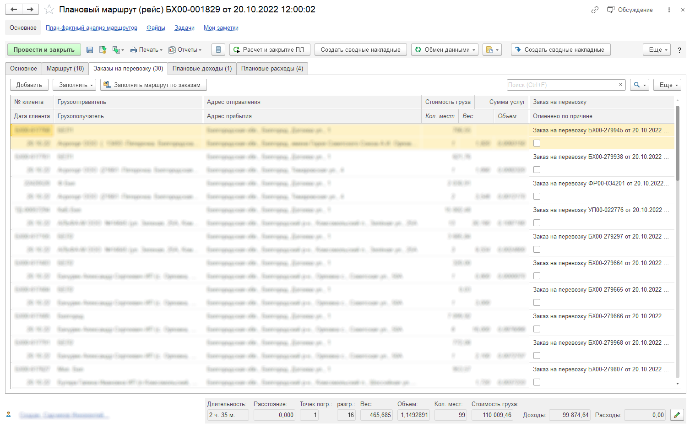Expand the Печать dropdown menu

point(147,50)
